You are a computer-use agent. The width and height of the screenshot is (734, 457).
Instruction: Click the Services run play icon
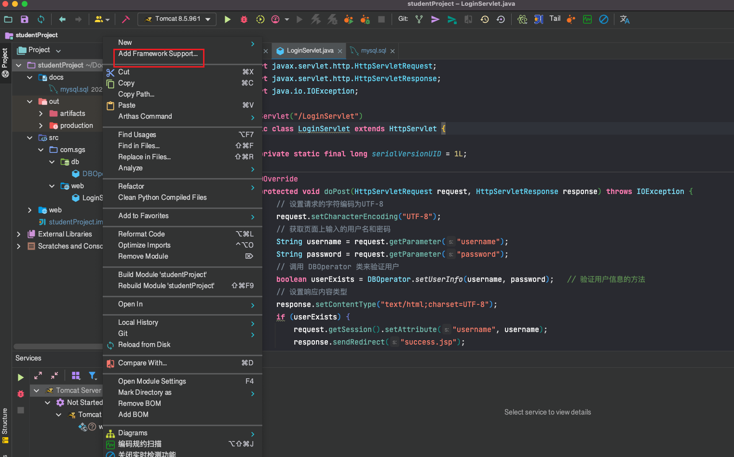20,377
